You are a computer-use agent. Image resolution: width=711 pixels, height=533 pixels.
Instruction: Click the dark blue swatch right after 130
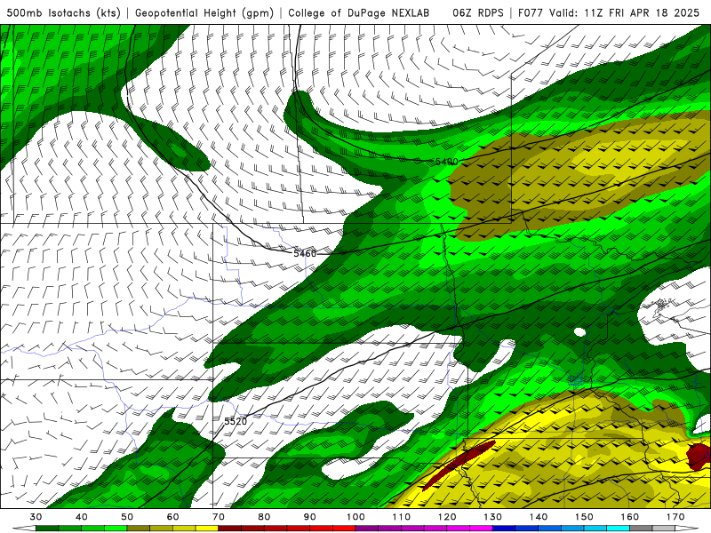point(504,529)
